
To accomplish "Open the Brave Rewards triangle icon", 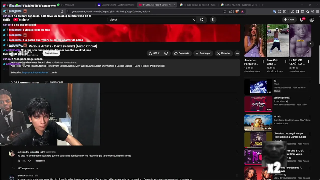I will (x=242, y=11).
